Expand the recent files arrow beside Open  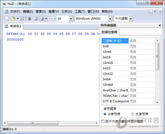tap(18, 19)
